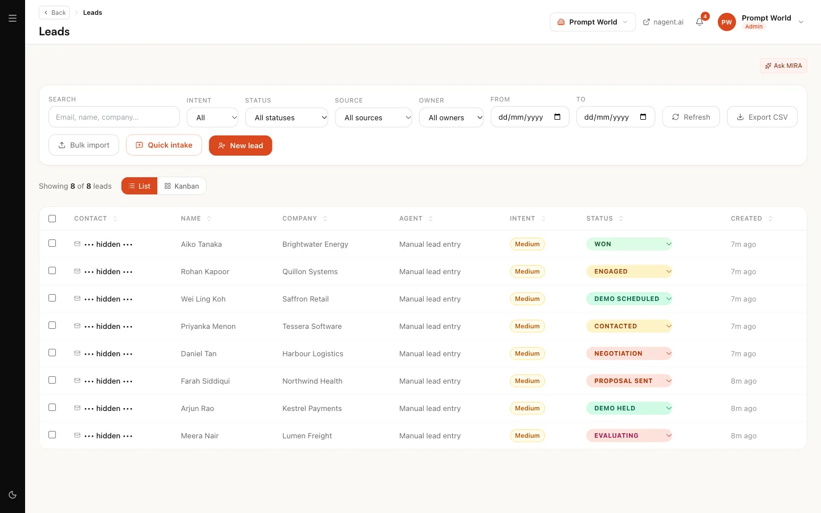Open the notifications bell
The height and width of the screenshot is (513, 821).
click(x=700, y=22)
